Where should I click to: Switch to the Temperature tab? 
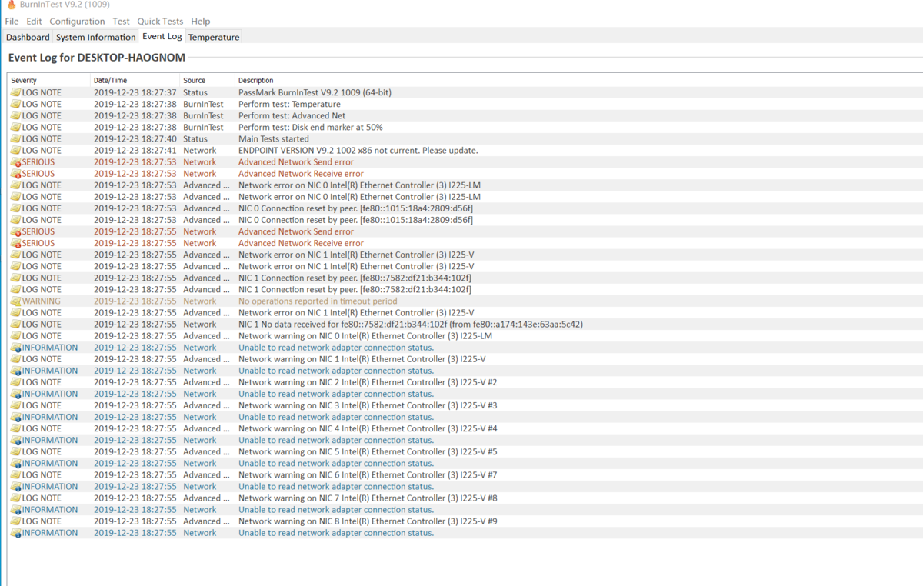(x=214, y=37)
